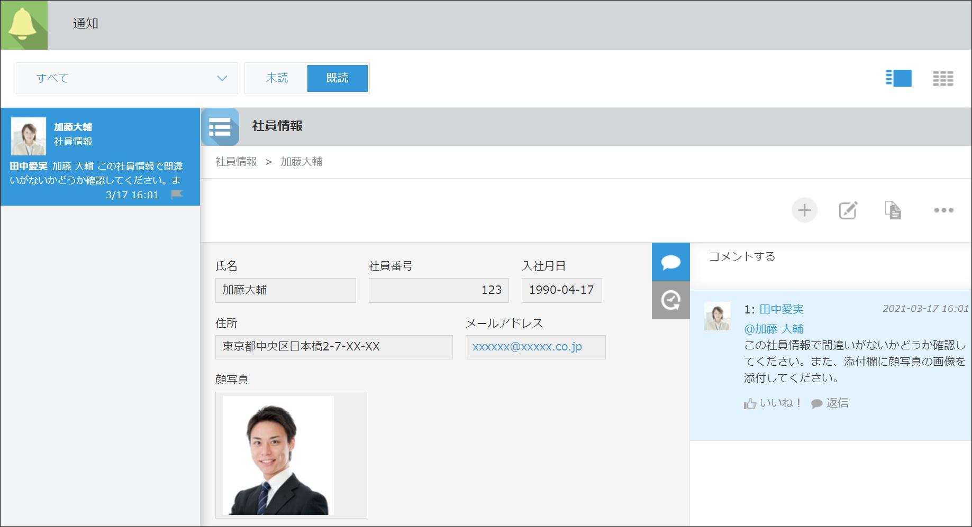Switch to split pane view icon

click(898, 78)
